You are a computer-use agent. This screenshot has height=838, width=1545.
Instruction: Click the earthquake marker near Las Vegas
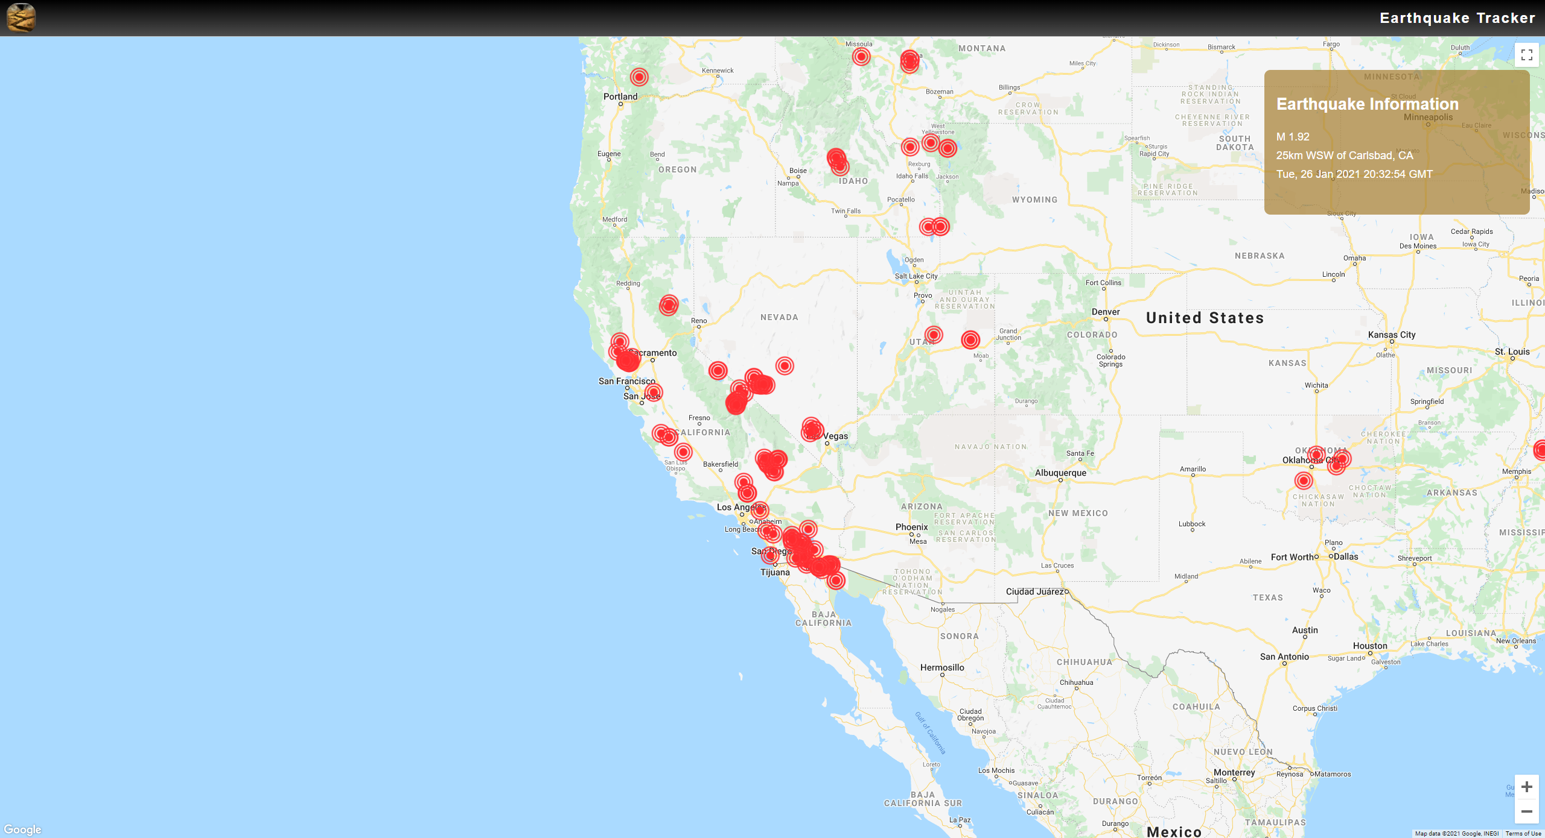812,430
